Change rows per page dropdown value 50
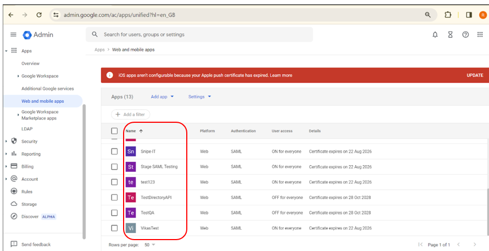The image size is (489, 251). [150, 245]
